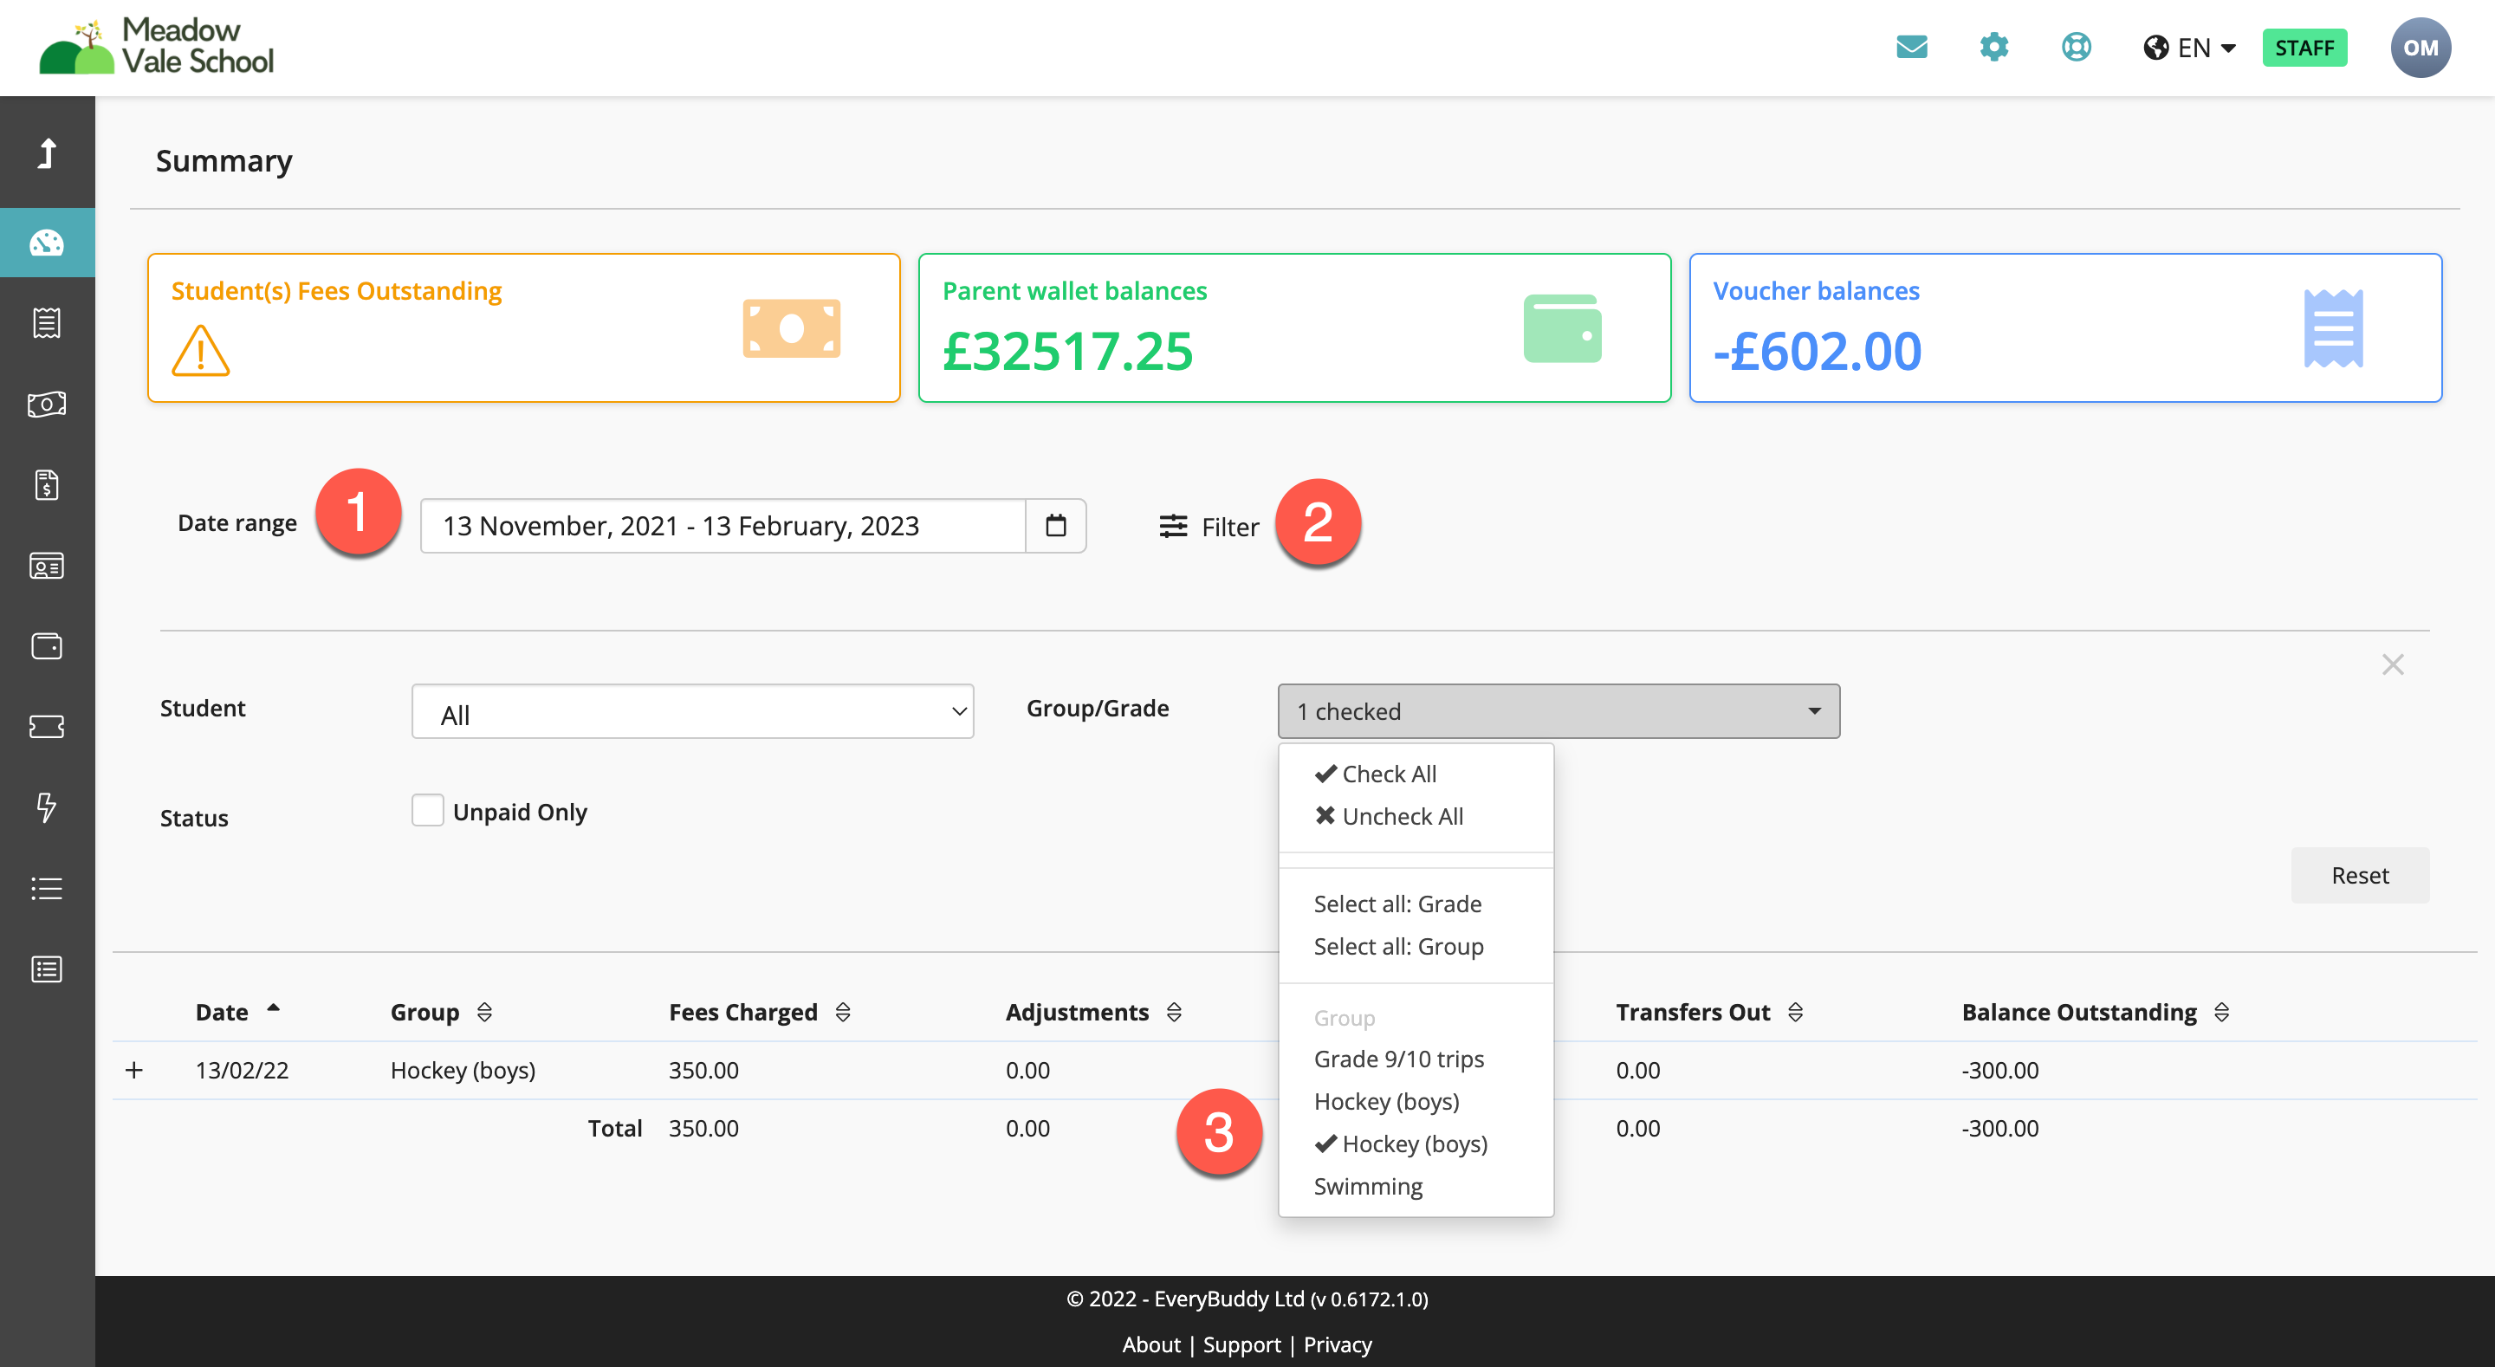Sort by Date column arrow
2495x1367 pixels.
point(273,1008)
